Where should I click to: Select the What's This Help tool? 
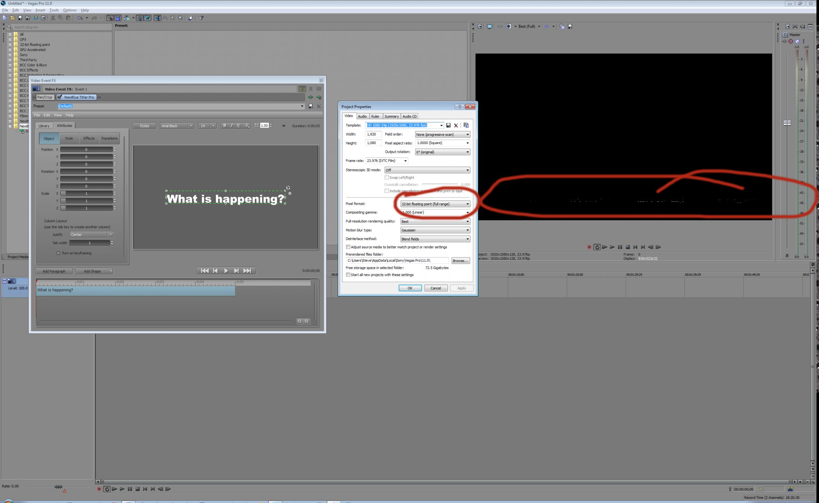pyautogui.click(x=201, y=18)
